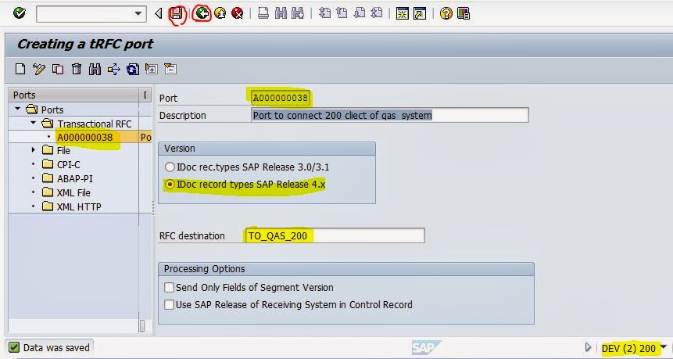Expand the File folder node
673x359 pixels.
point(34,150)
